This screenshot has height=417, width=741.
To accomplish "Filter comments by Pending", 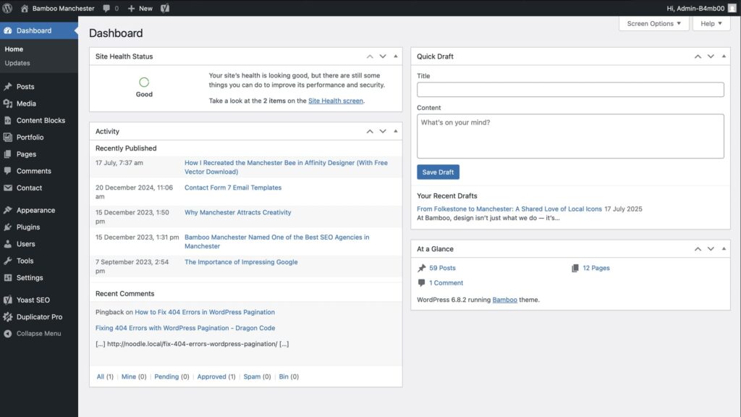I will 166,376.
